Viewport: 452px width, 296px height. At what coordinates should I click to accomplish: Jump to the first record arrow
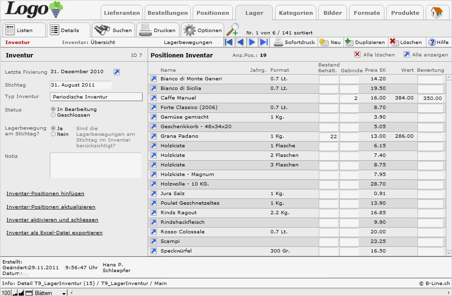coord(229,43)
